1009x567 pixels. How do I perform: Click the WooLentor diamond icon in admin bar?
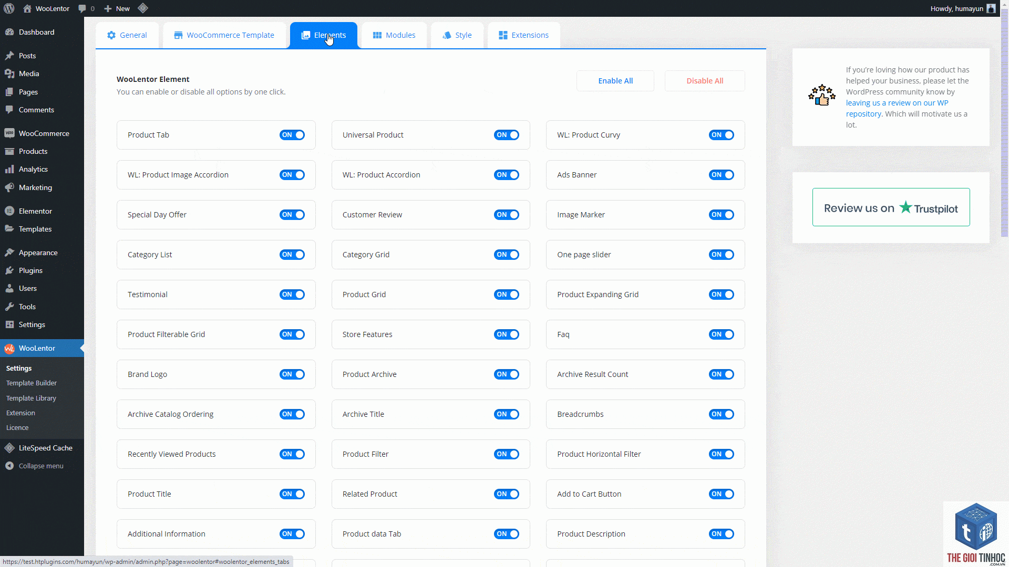[143, 8]
